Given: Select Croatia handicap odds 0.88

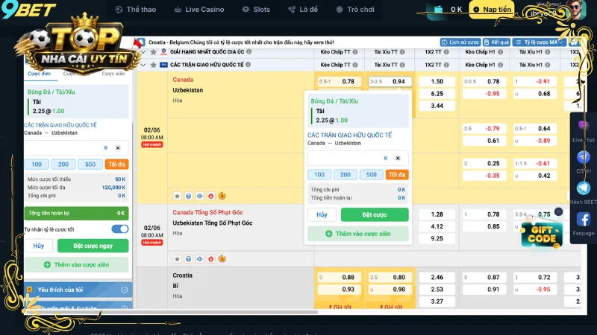Looking at the screenshot, I should click(x=339, y=277).
